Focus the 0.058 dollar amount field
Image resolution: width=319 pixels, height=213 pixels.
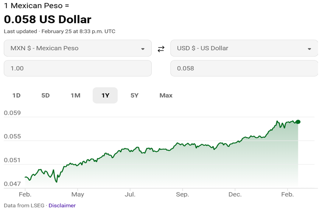[244, 68]
